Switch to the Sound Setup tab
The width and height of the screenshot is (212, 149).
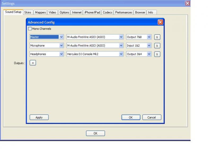(x=13, y=12)
